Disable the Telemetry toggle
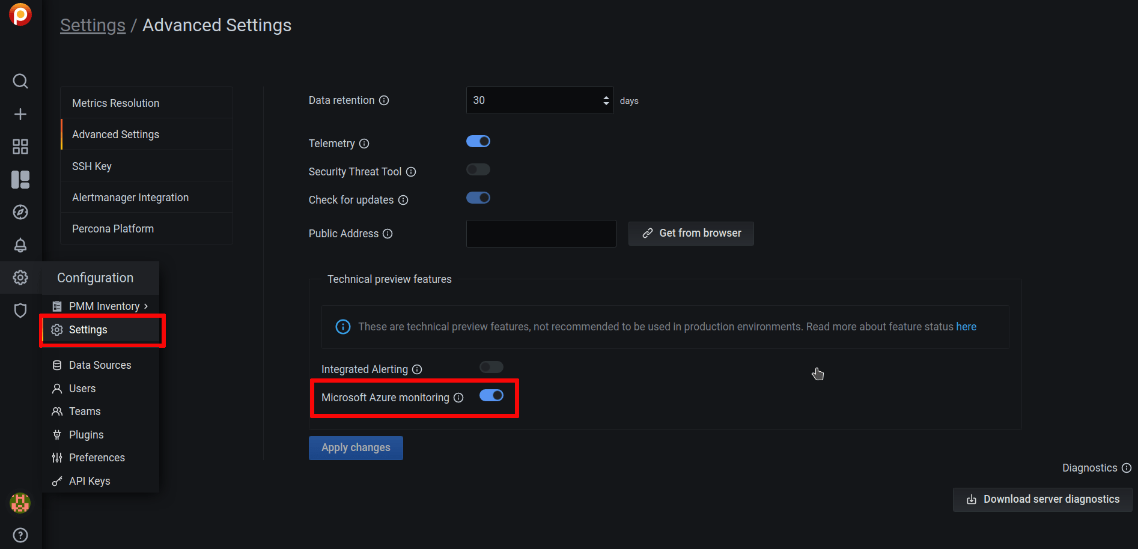 pyautogui.click(x=478, y=141)
